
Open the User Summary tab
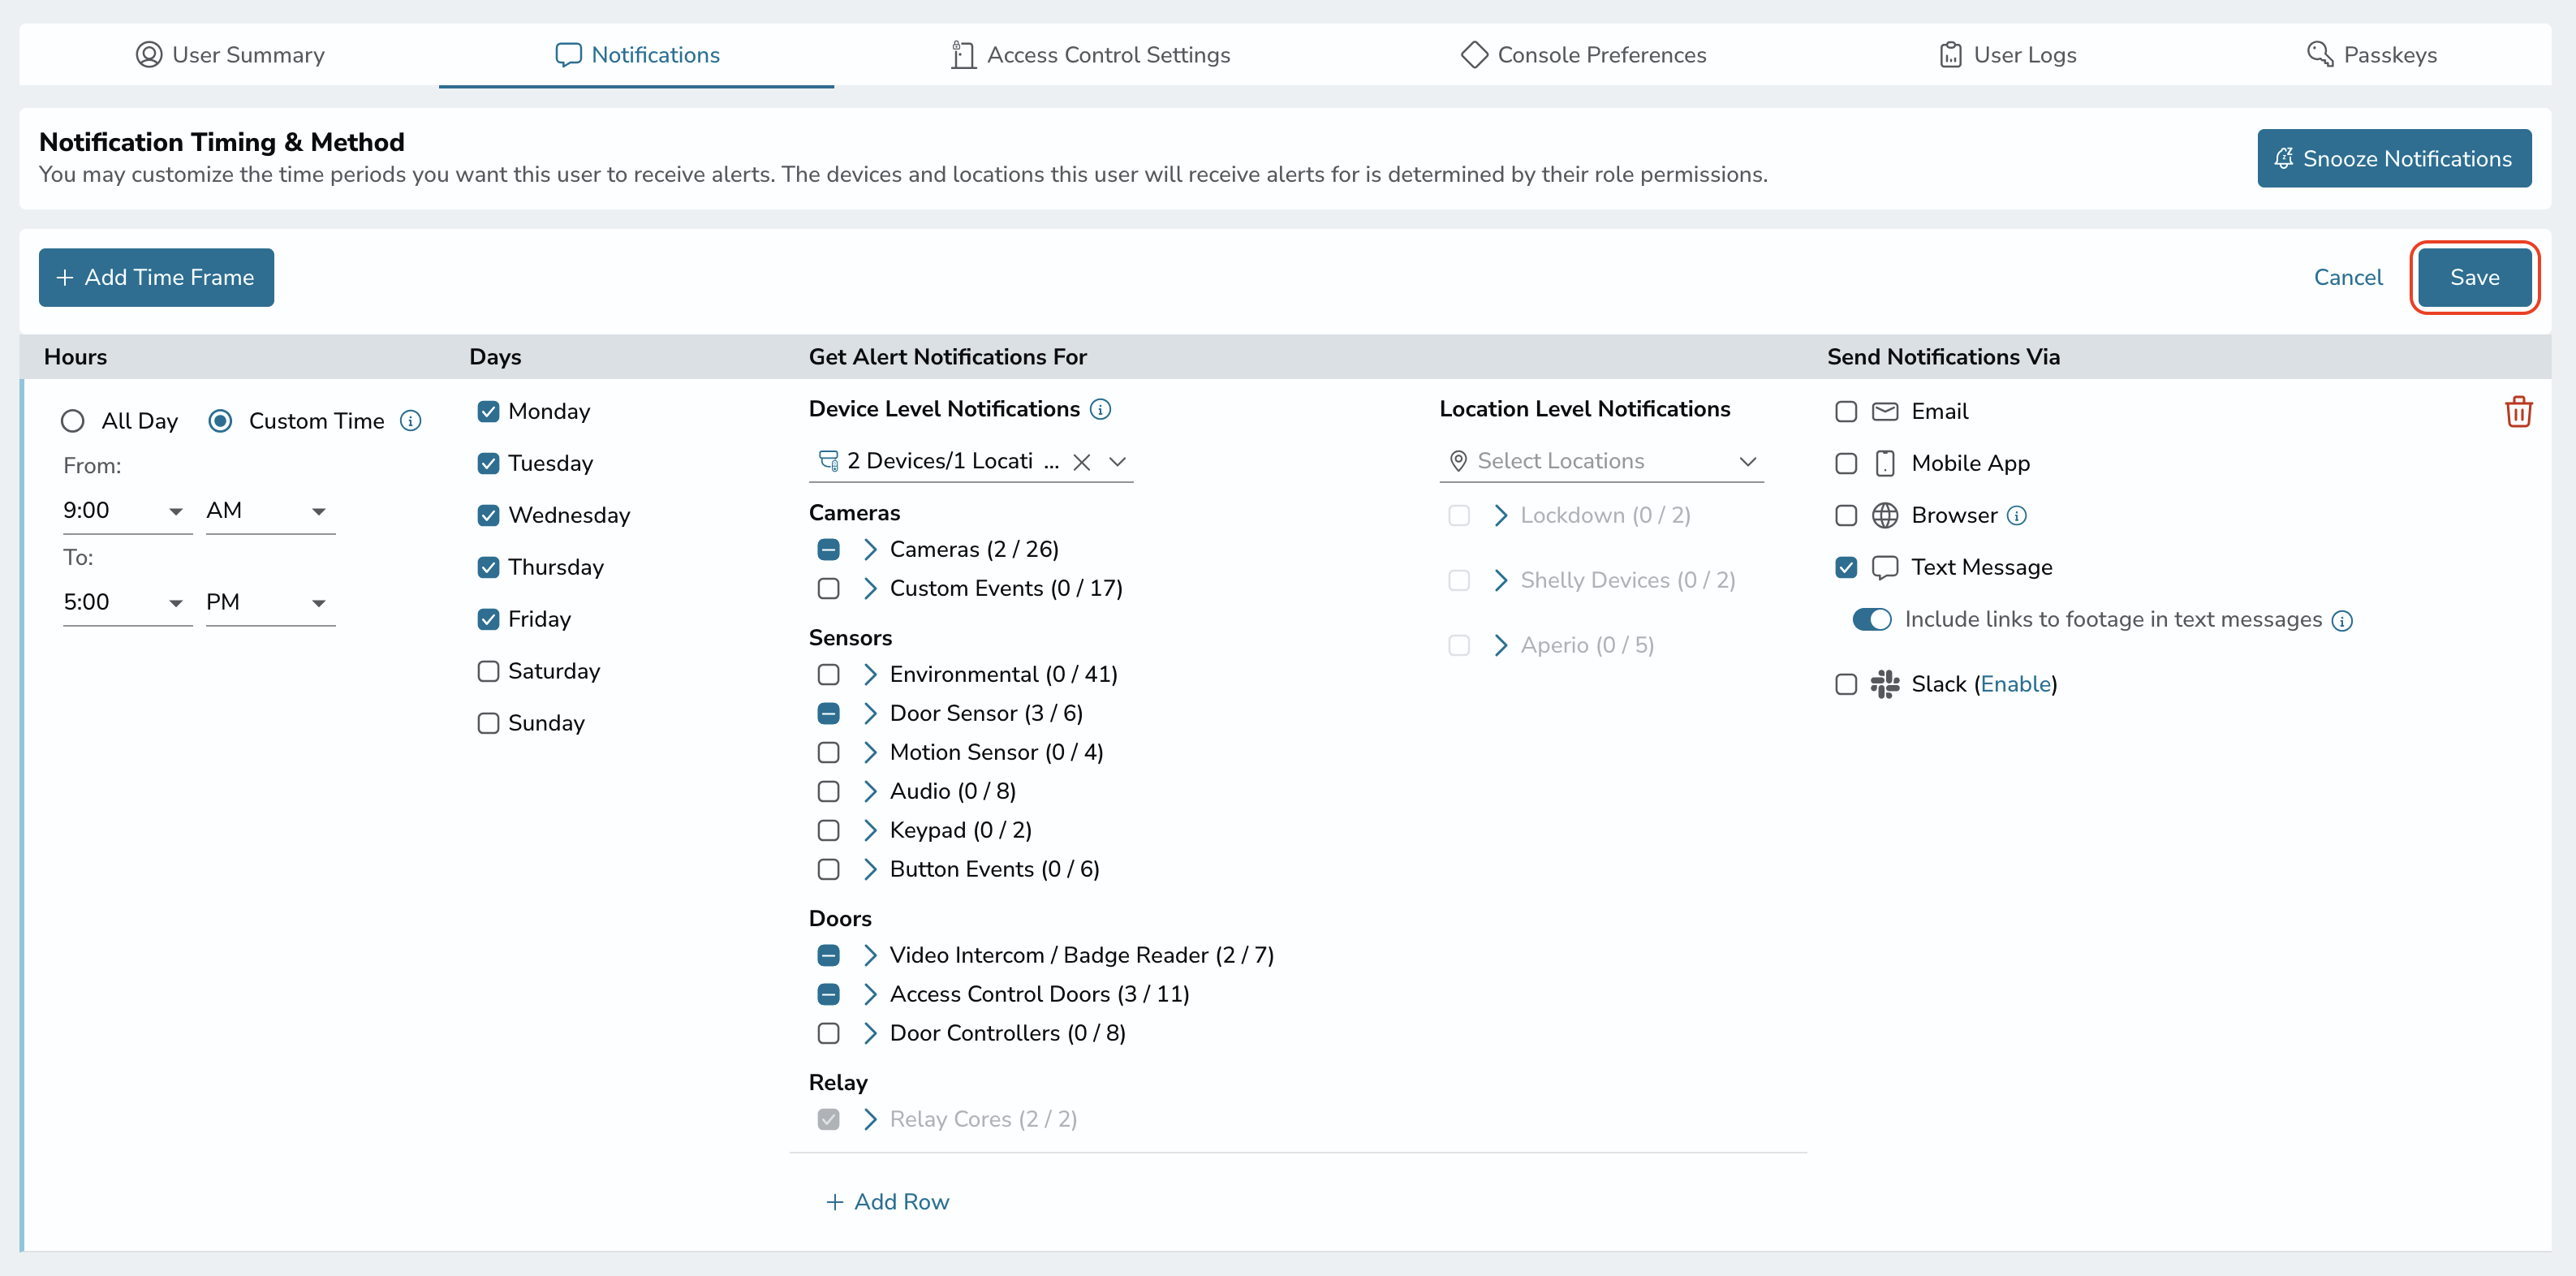(230, 54)
